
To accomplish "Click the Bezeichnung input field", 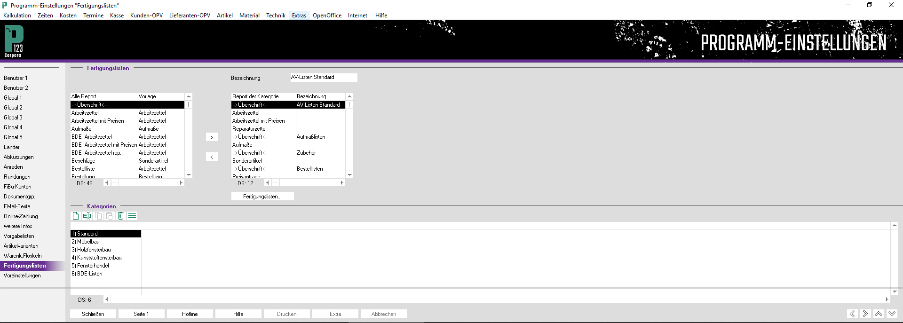I will point(324,78).
